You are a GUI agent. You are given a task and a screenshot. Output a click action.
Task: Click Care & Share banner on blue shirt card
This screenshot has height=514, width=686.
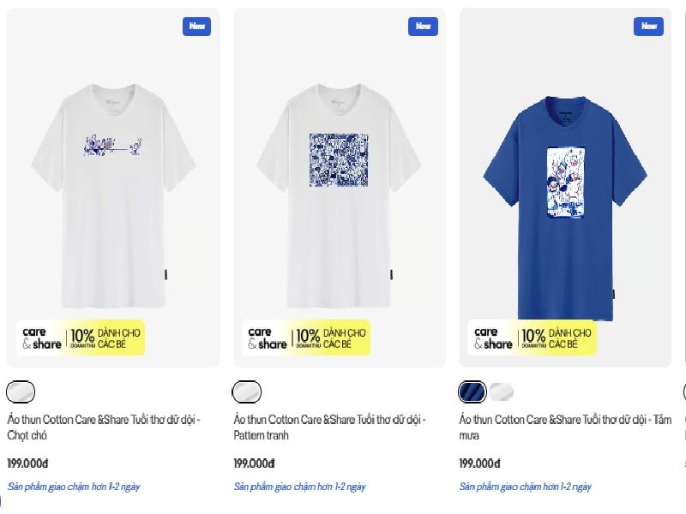click(533, 338)
